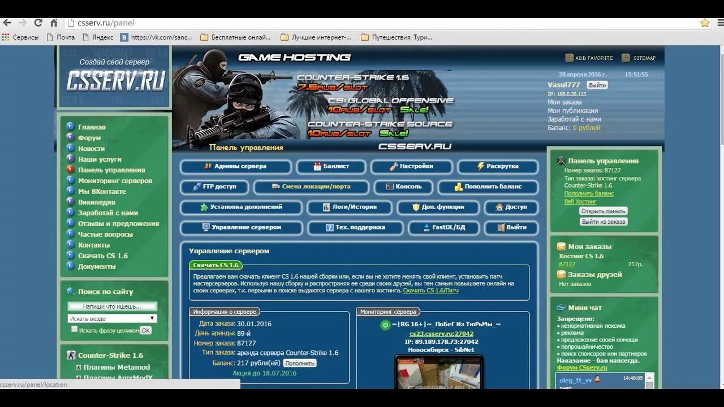Go to Форум in sidebar menu

pyautogui.click(x=89, y=138)
